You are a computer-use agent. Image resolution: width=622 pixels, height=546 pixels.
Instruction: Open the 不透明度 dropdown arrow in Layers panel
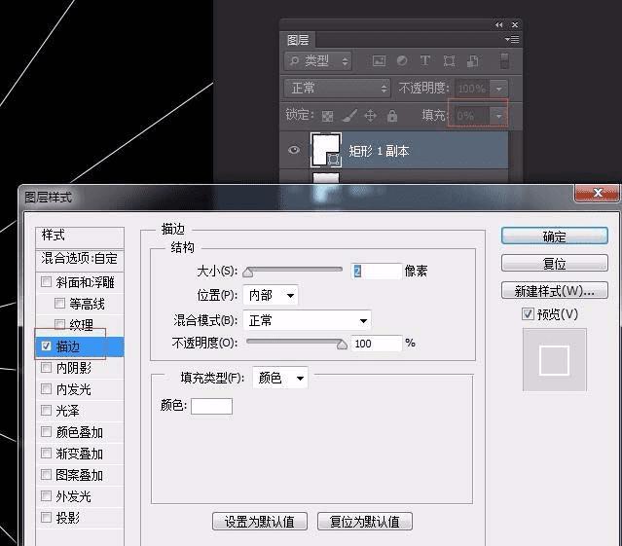pyautogui.click(x=499, y=89)
